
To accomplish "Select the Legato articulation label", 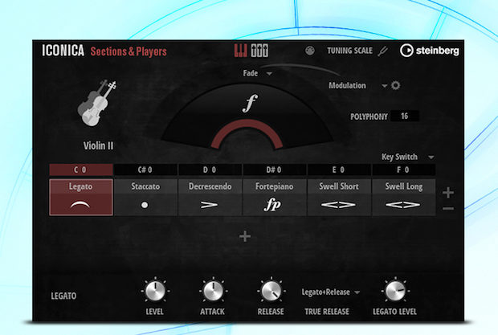I will pyautogui.click(x=80, y=186).
